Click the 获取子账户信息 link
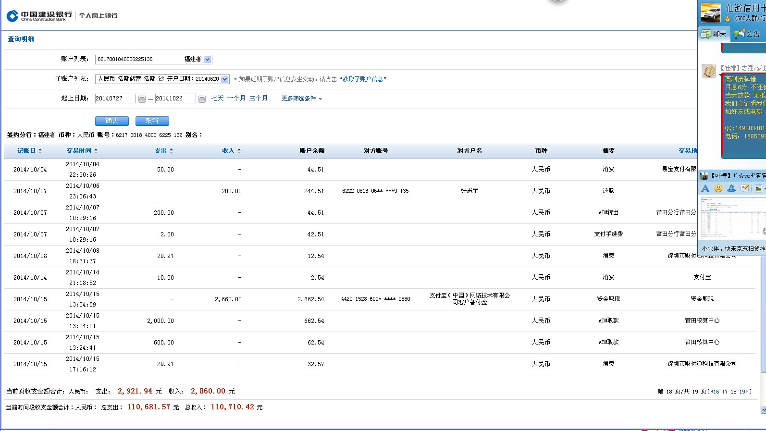The image size is (766, 431). pos(363,79)
